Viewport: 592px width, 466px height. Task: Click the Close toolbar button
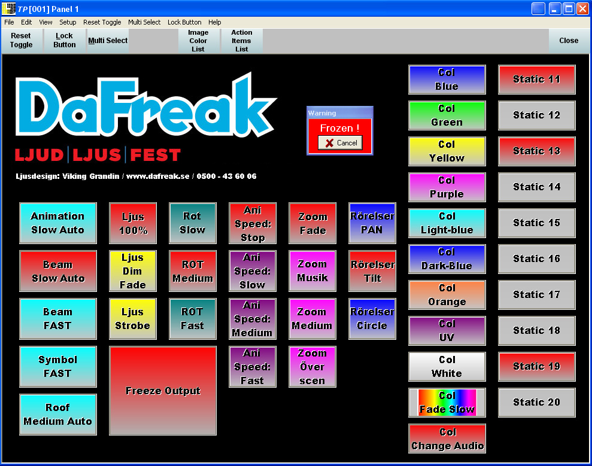pyautogui.click(x=569, y=40)
